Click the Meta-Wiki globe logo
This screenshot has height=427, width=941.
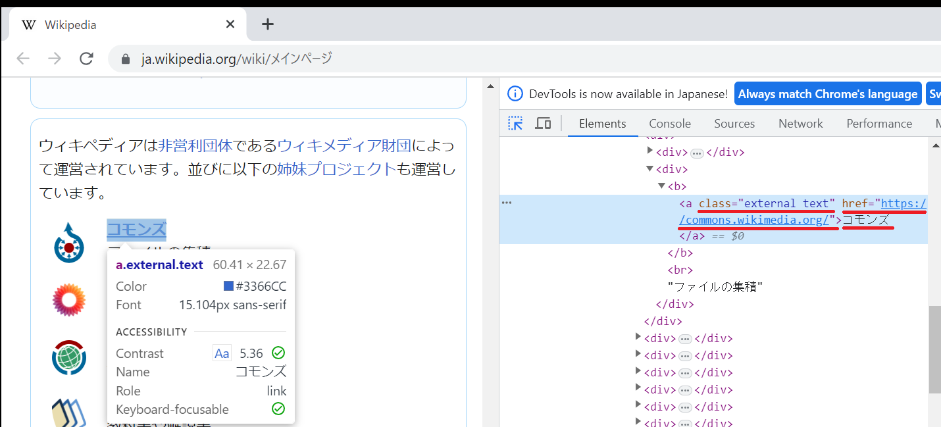point(69,357)
